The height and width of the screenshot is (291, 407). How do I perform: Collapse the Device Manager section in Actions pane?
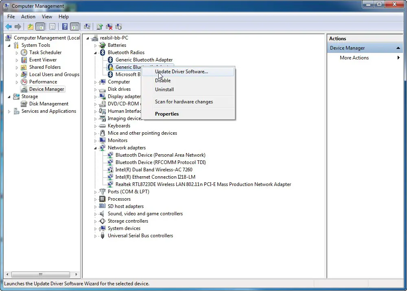pyautogui.click(x=398, y=48)
